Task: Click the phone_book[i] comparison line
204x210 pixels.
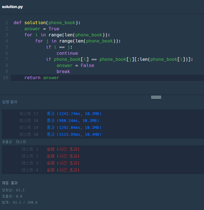Action: click(x=119, y=59)
